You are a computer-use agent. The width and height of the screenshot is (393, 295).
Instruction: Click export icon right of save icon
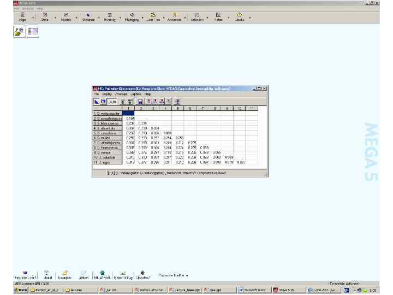click(148, 102)
